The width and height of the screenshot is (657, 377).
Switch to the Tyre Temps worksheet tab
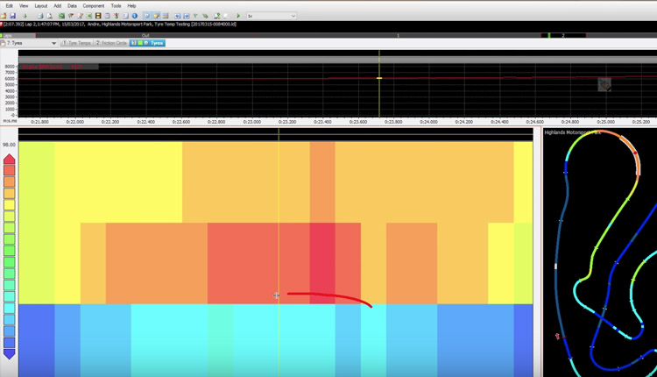(76, 43)
